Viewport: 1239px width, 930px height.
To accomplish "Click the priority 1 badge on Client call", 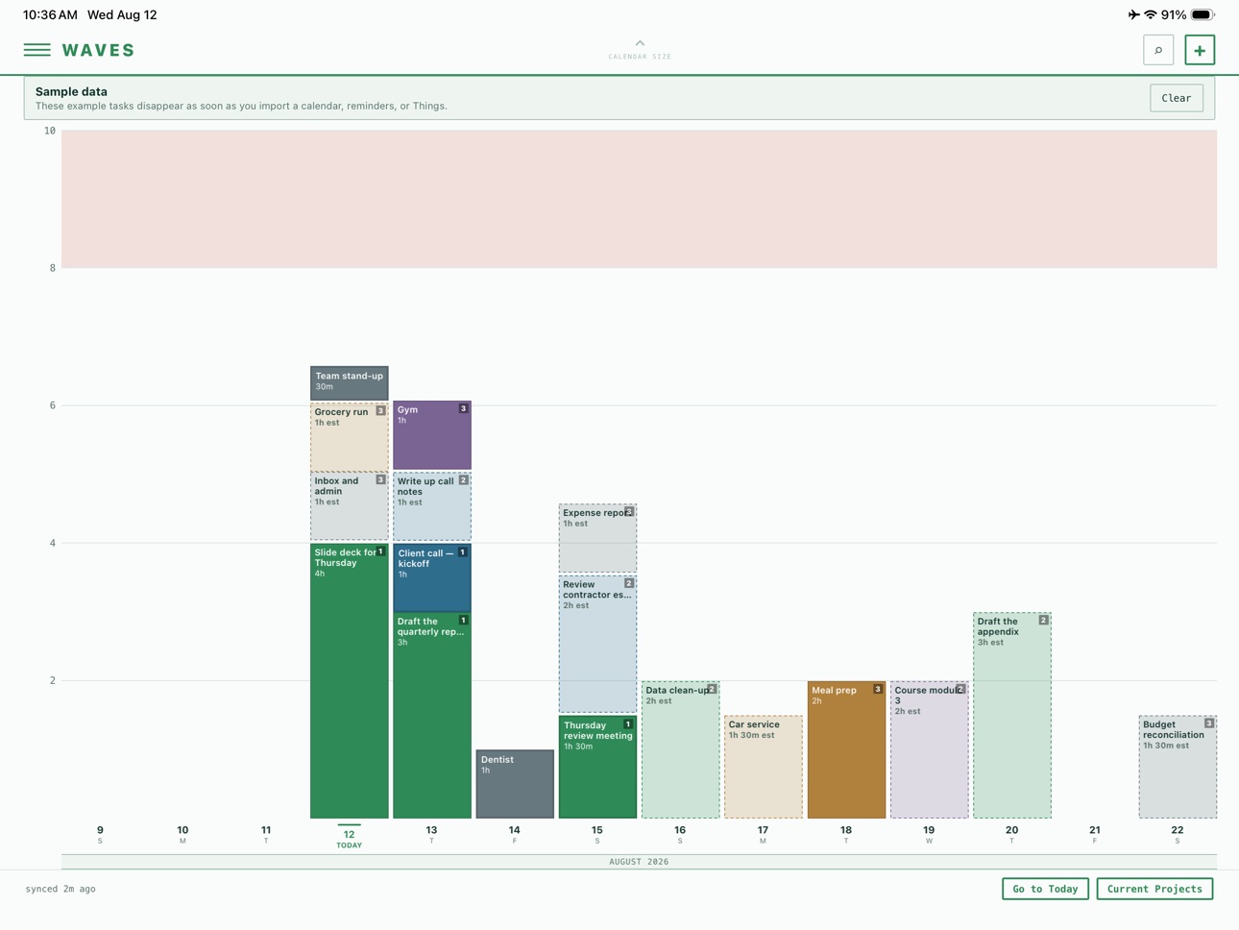I will 462,552.
